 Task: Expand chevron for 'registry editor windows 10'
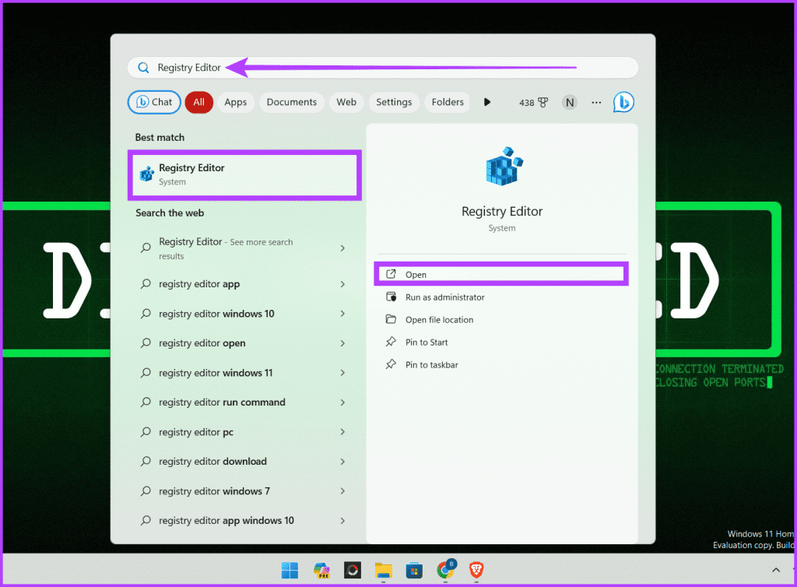[342, 314]
